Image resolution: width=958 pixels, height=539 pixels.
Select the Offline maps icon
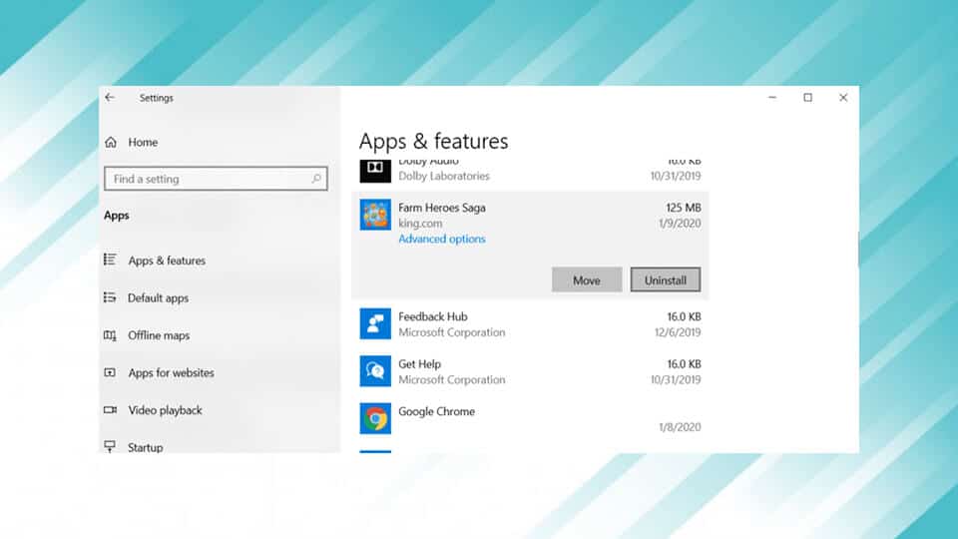pyautogui.click(x=110, y=335)
